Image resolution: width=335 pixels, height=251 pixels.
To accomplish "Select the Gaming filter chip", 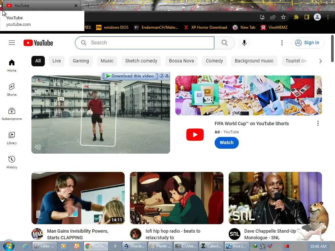I will click(x=81, y=61).
